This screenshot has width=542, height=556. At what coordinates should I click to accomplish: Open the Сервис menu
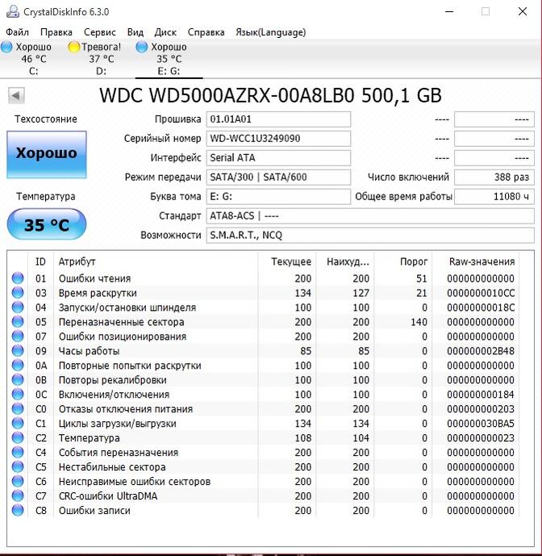point(100,32)
